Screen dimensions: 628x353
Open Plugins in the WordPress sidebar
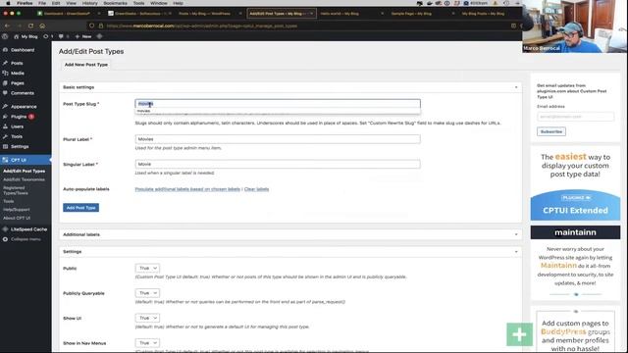click(19, 117)
